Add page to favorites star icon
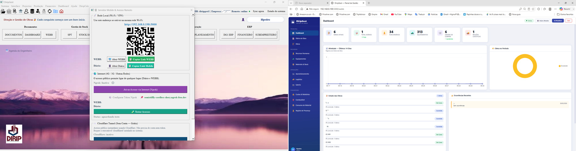The image size is (576, 151). 533,9
